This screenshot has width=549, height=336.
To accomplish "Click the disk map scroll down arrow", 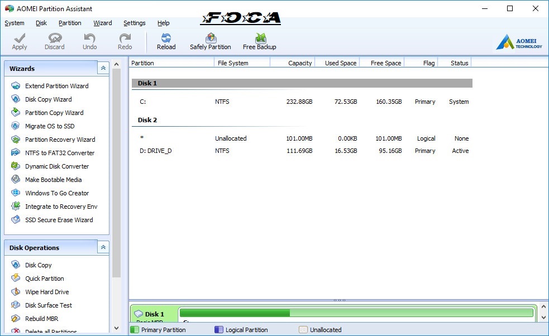I will (x=543, y=318).
